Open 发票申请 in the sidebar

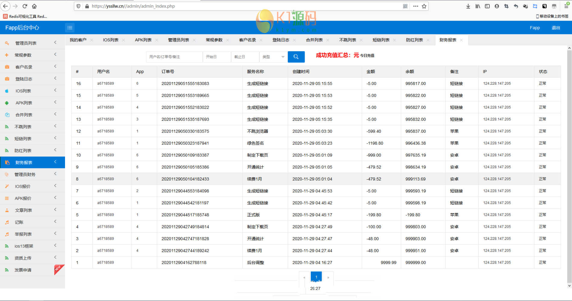[x=23, y=270]
